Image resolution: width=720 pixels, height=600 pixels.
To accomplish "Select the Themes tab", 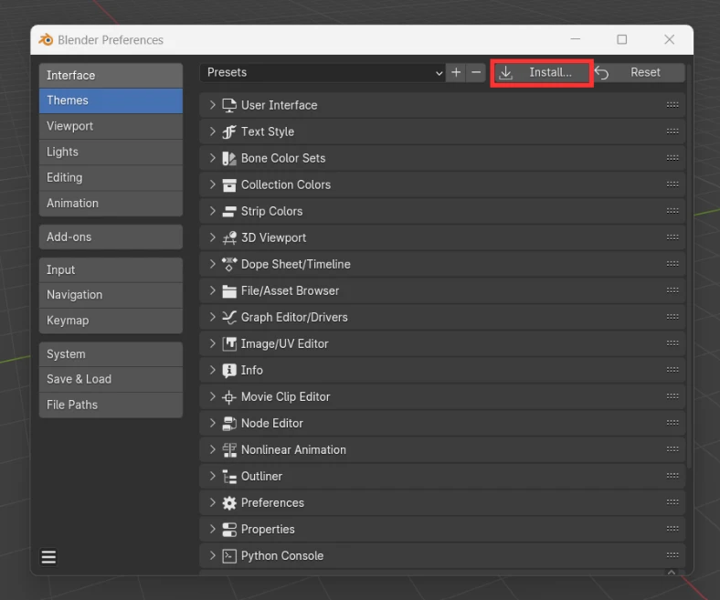I will coord(111,100).
